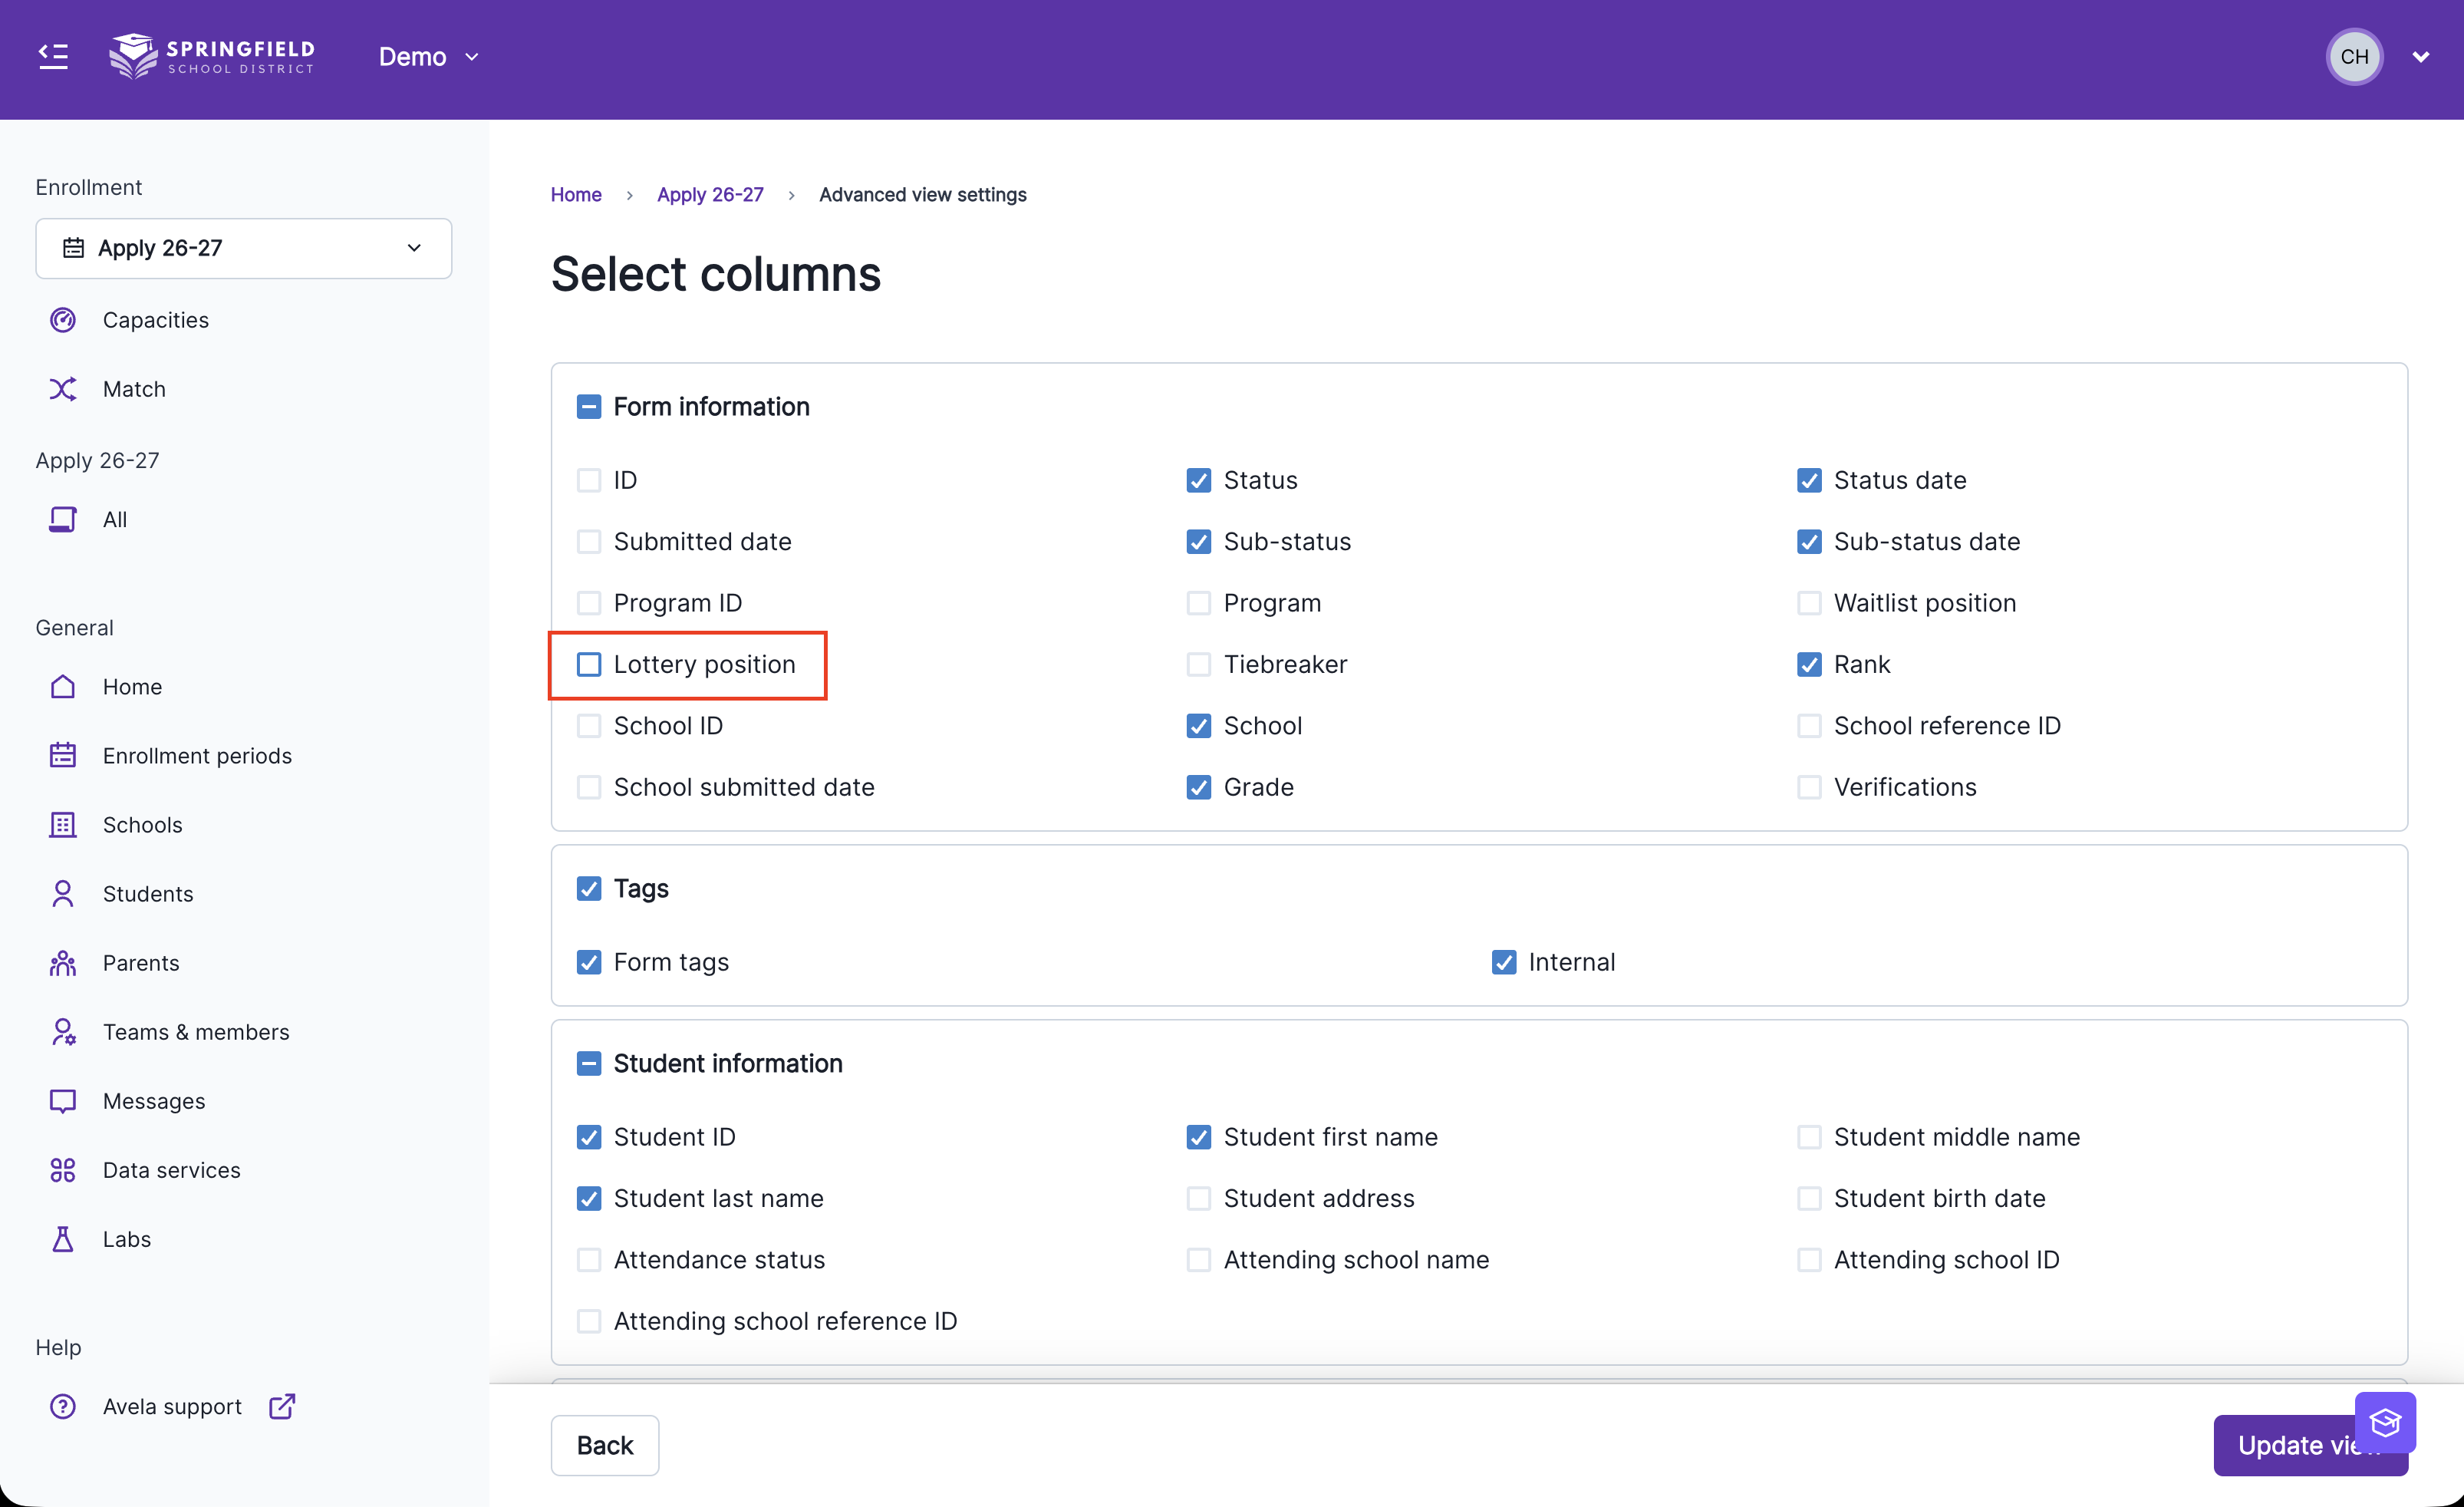Open the Demo environment dropdown
The image size is (2464, 1507).
click(428, 57)
